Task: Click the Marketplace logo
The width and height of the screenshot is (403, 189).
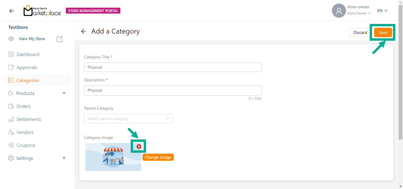Action: (42, 11)
